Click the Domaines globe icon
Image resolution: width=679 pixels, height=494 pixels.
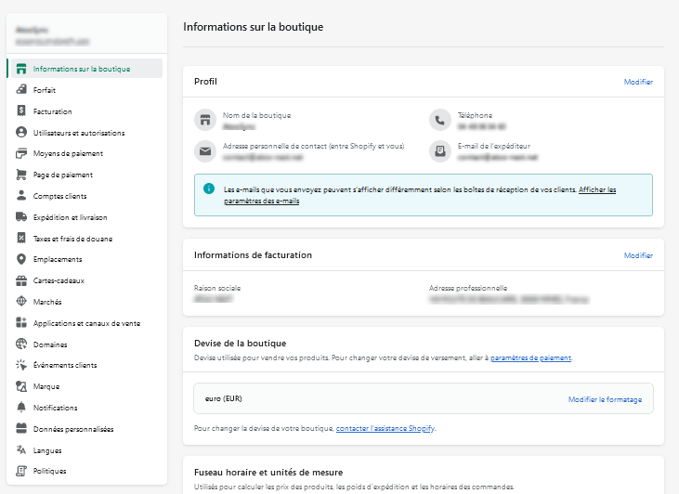click(x=21, y=344)
